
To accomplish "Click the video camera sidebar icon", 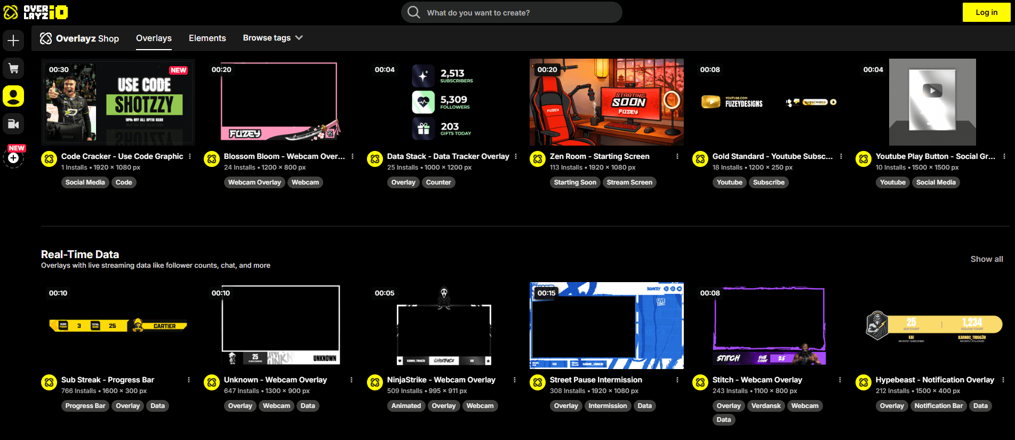I will pyautogui.click(x=13, y=124).
